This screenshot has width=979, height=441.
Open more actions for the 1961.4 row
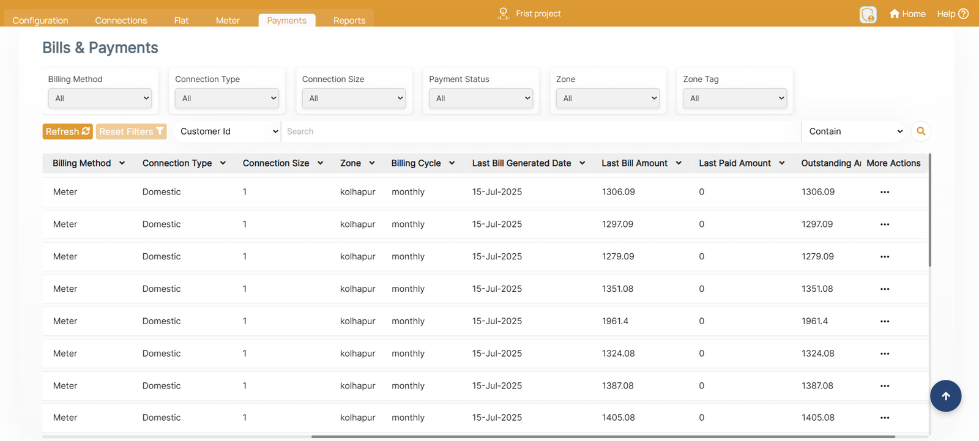pyautogui.click(x=885, y=321)
